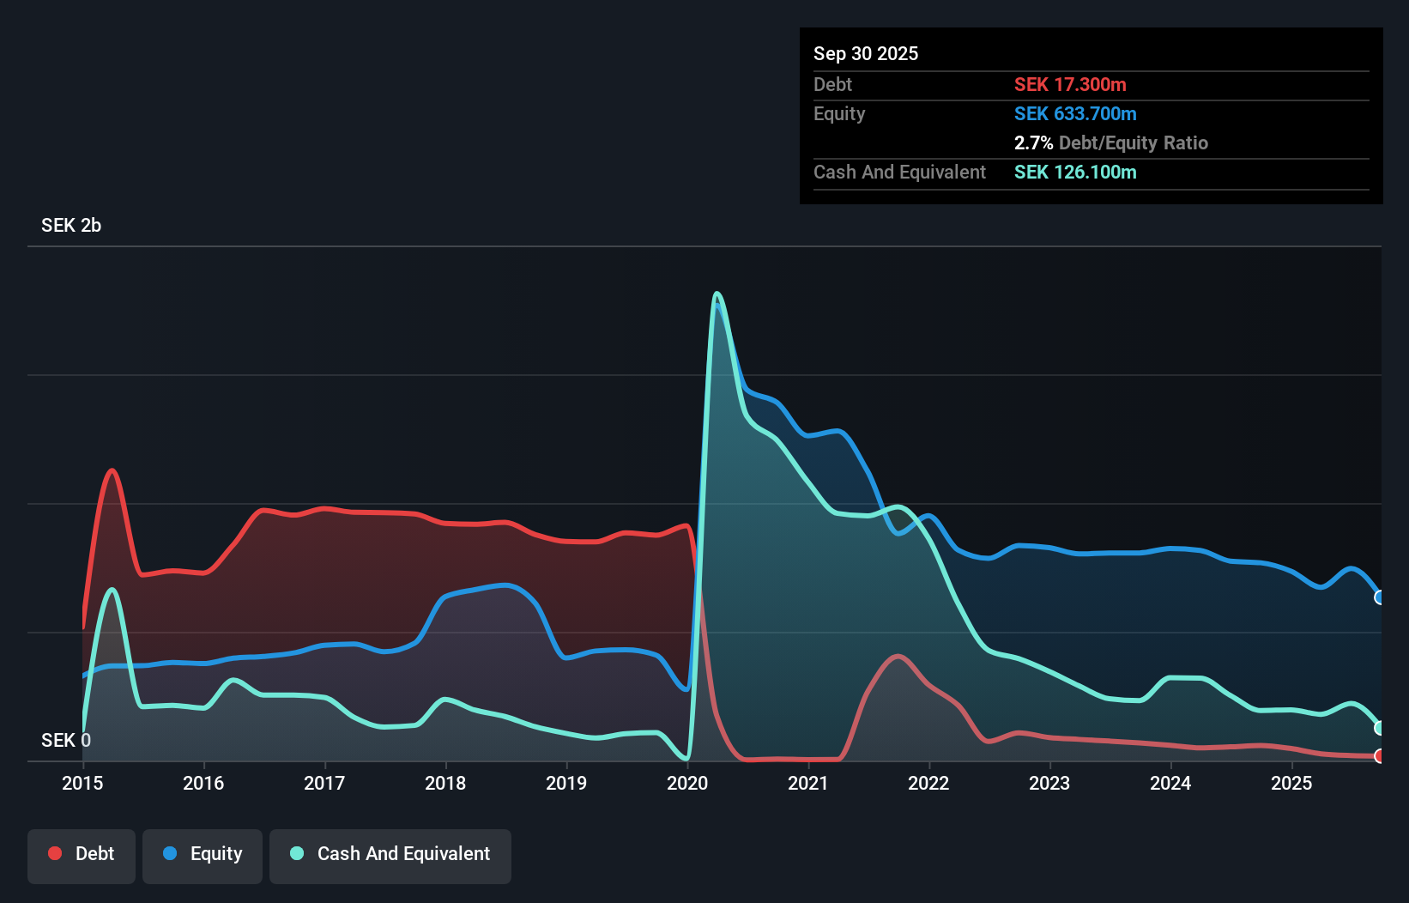Click the SEK 2b axis label
The image size is (1409, 903).
[x=71, y=225]
